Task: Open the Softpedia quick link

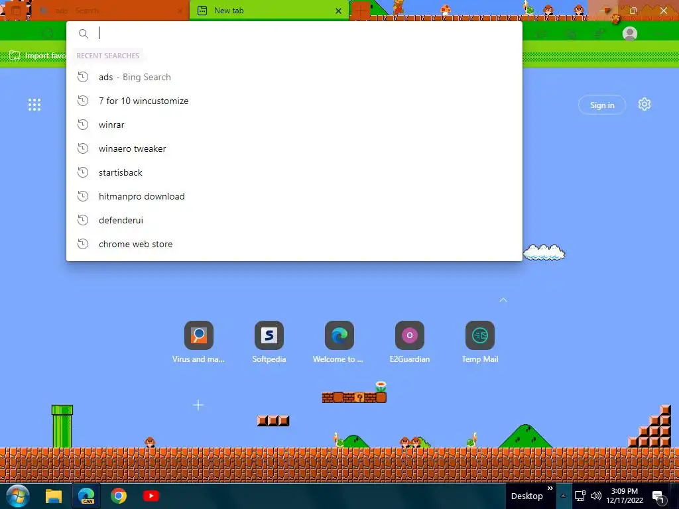Action: point(269,342)
